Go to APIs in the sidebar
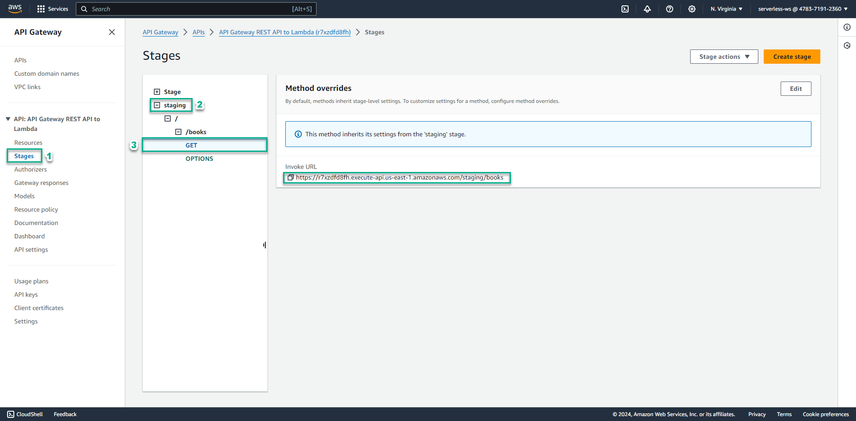The image size is (856, 421). coord(21,60)
